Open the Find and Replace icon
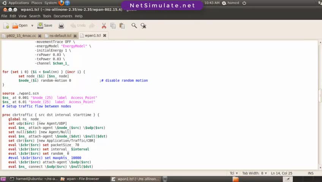 (x=143, y=26)
